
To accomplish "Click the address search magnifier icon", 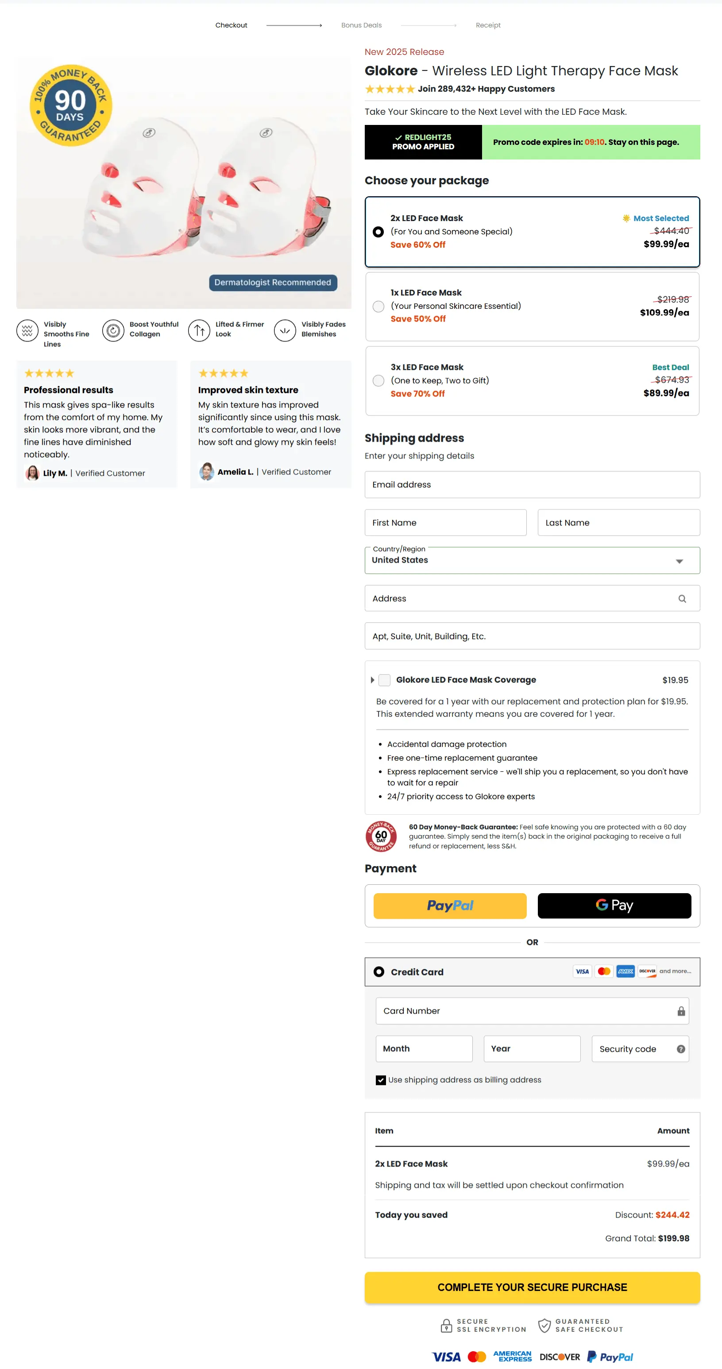I will 682,599.
